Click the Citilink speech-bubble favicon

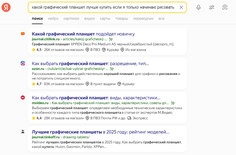23,33
